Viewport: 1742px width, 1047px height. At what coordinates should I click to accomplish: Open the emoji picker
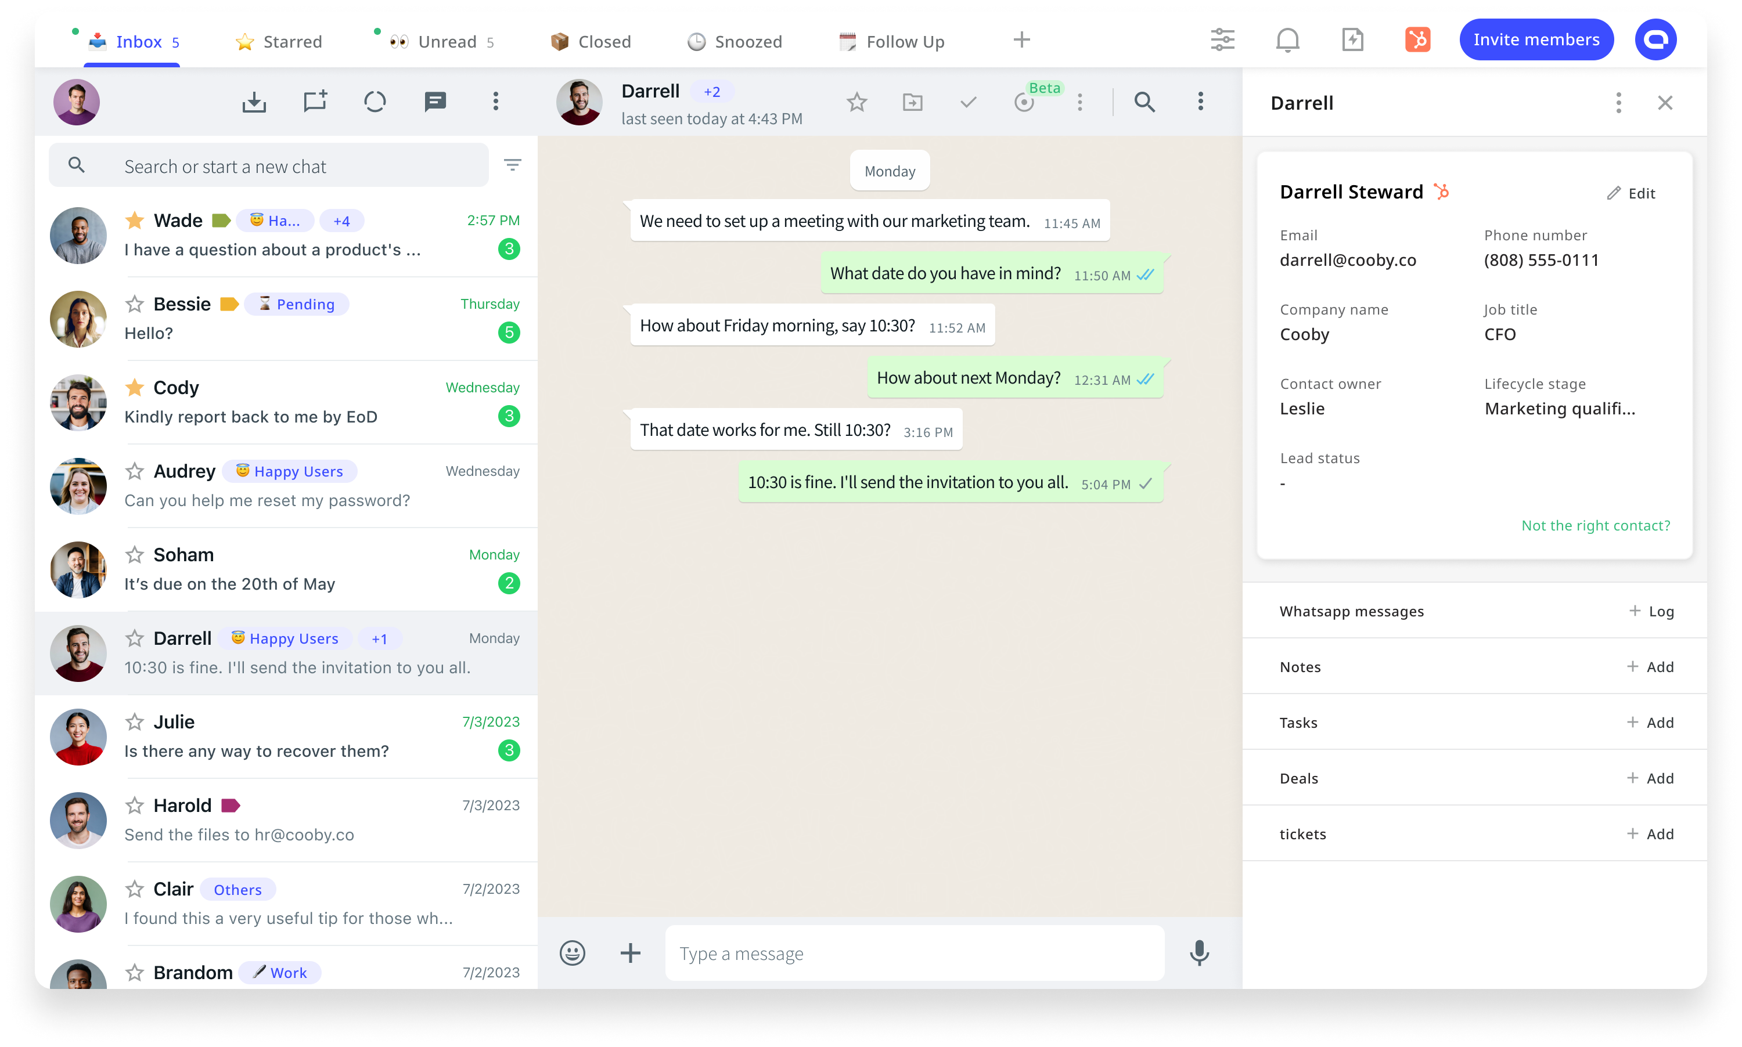pos(573,953)
